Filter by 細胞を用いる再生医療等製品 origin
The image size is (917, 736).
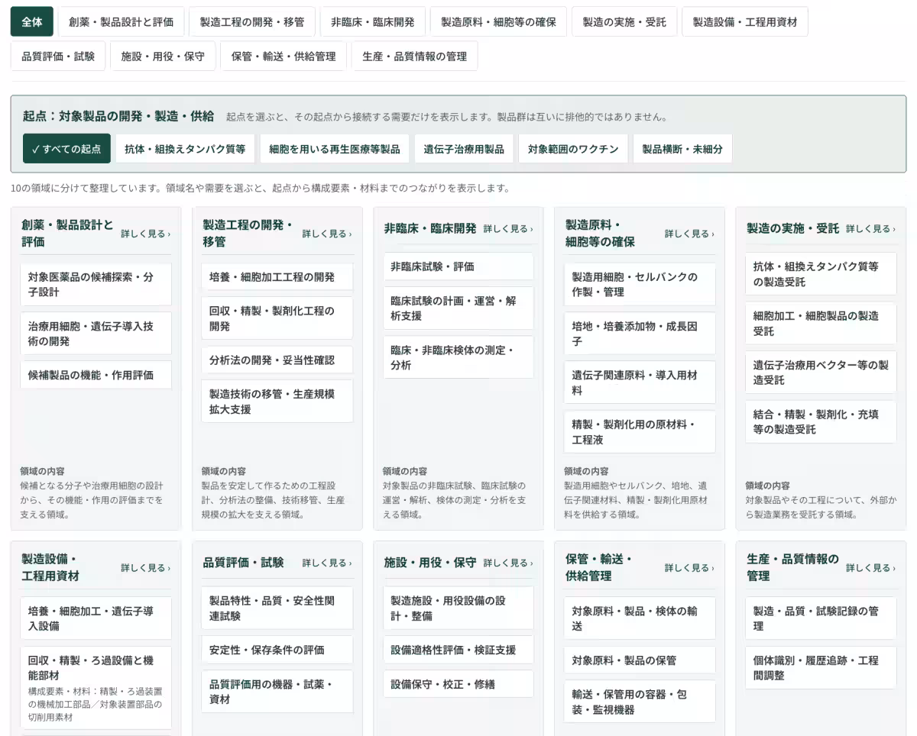[335, 149]
